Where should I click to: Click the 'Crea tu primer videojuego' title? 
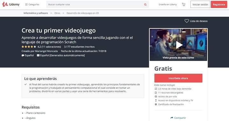[x=59, y=30]
